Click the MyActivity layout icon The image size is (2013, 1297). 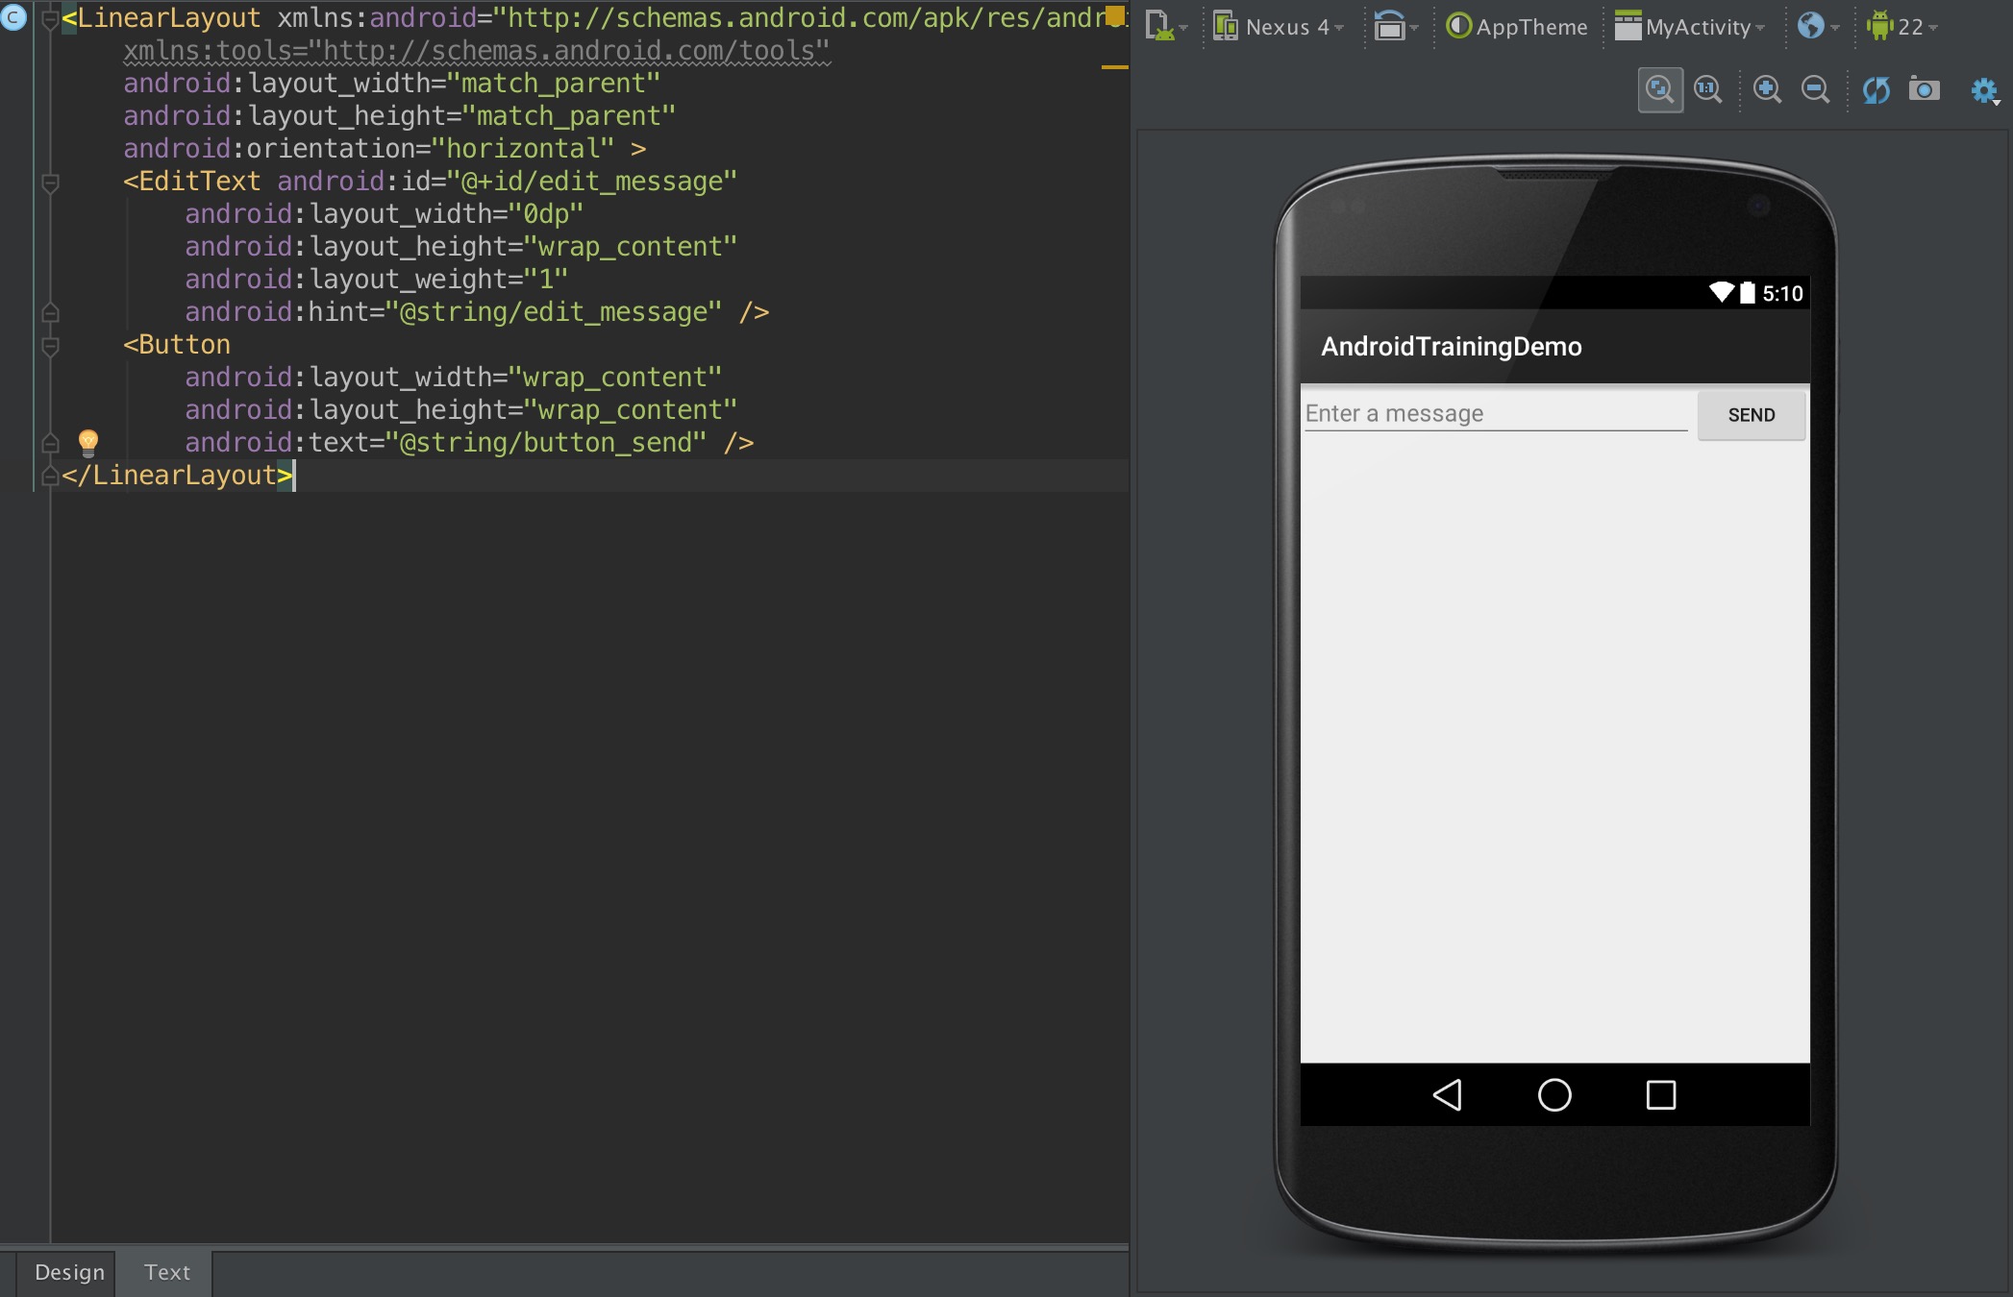pyautogui.click(x=1628, y=26)
